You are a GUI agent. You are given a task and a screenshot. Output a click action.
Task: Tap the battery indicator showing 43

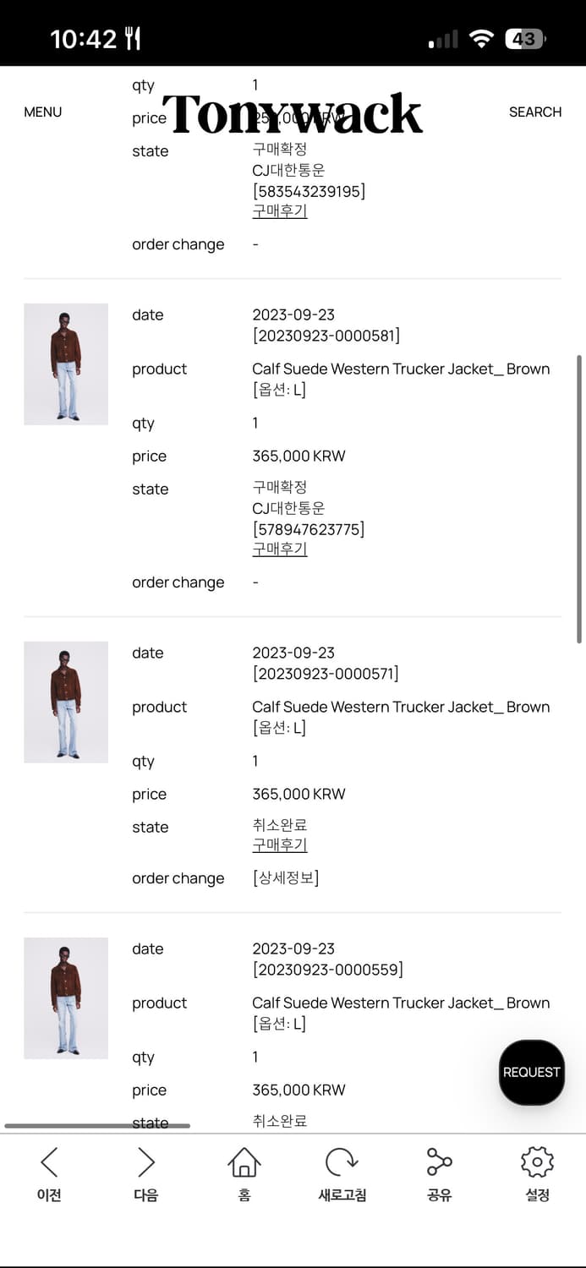pyautogui.click(x=525, y=39)
